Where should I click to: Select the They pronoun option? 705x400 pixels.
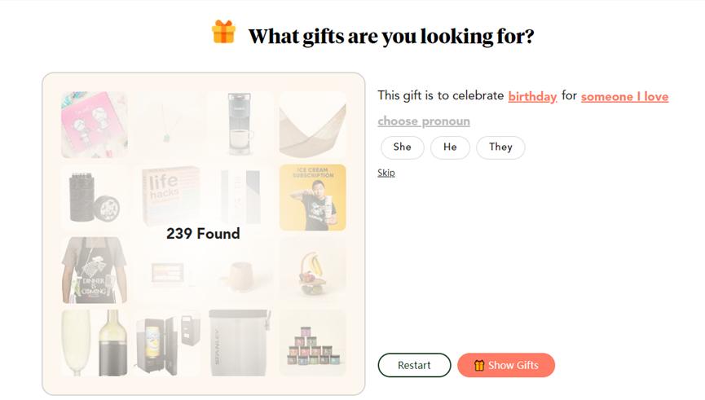point(500,147)
